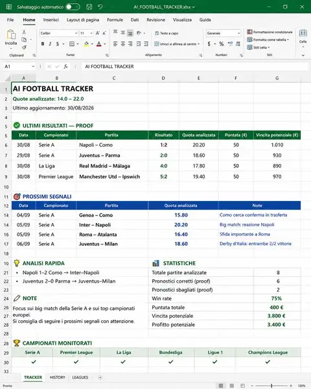
Task: Align cell text right
Action: pyautogui.click(x=130, y=44)
